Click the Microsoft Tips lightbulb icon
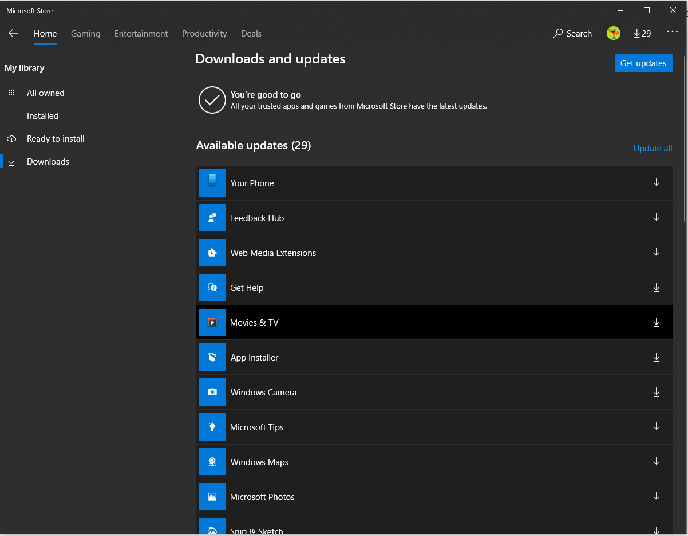 click(x=212, y=427)
